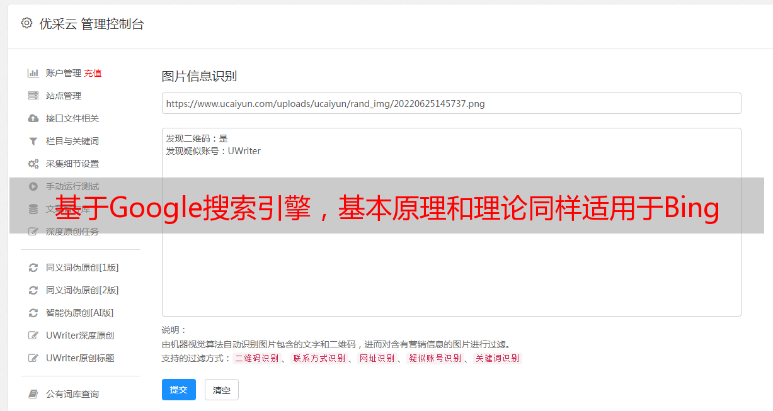Open 账户管理 in the sidebar
Image resolution: width=773 pixels, height=411 pixels.
click(x=64, y=73)
